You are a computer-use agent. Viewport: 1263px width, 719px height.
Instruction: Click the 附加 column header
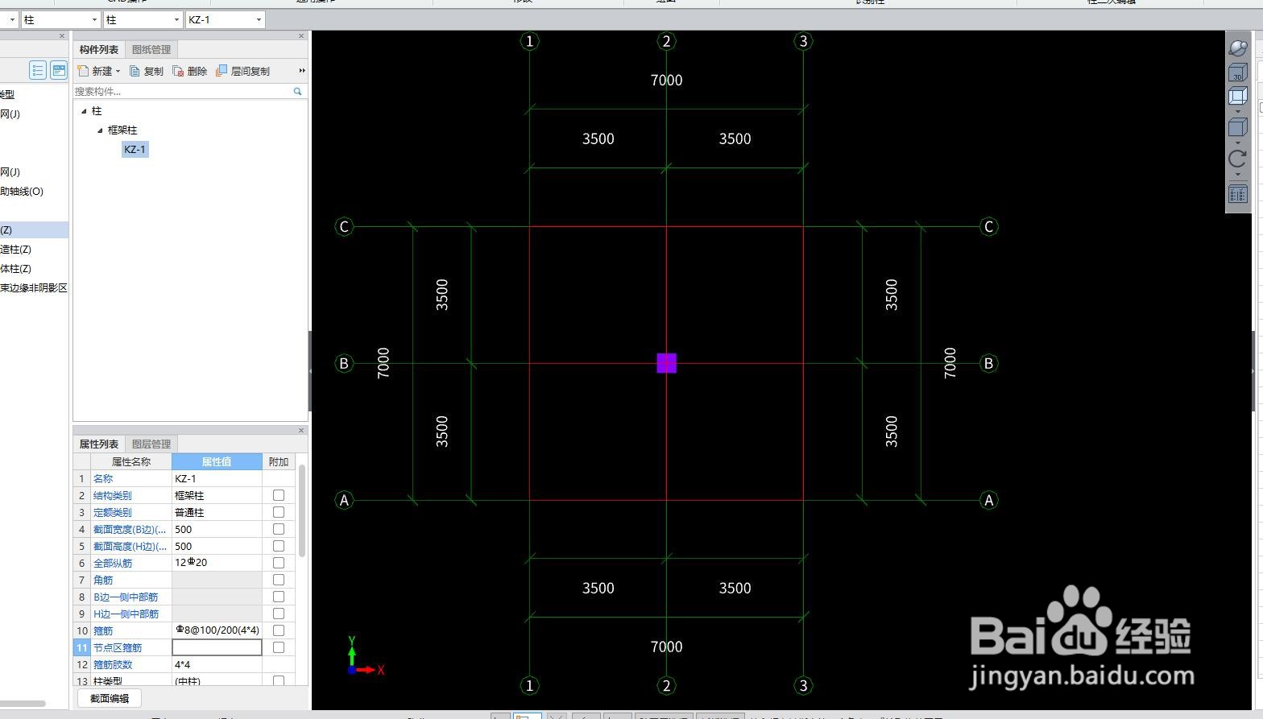coord(279,462)
